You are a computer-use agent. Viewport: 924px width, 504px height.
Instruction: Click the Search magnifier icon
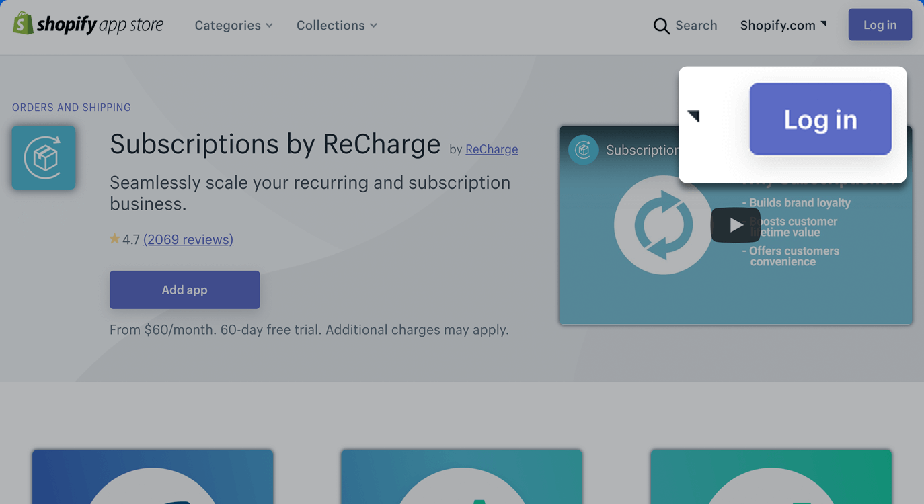[661, 26]
